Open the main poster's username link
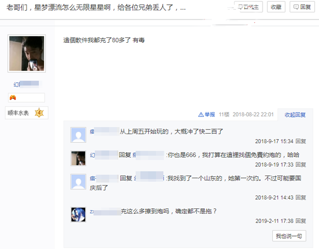 (27, 84)
